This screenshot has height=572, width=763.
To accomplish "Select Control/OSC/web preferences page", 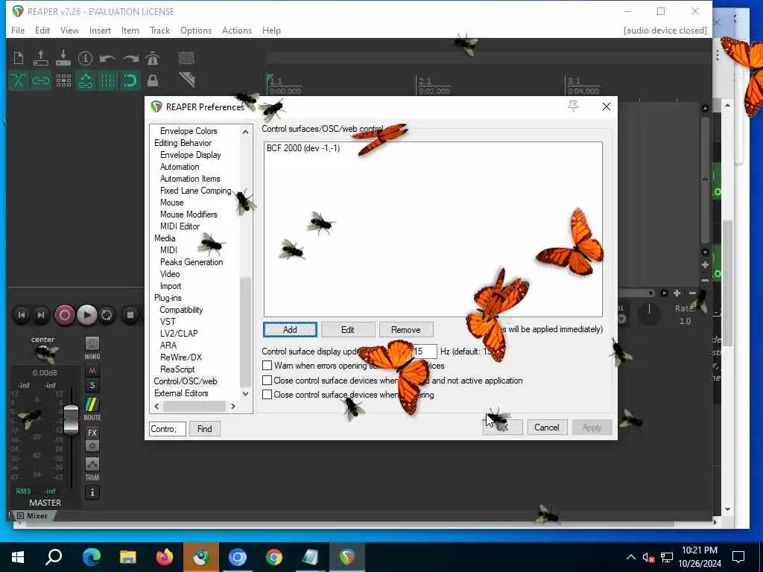I will pyautogui.click(x=186, y=381).
